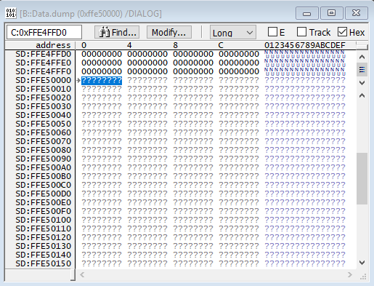Select address row SD:FFE50100

point(44,220)
